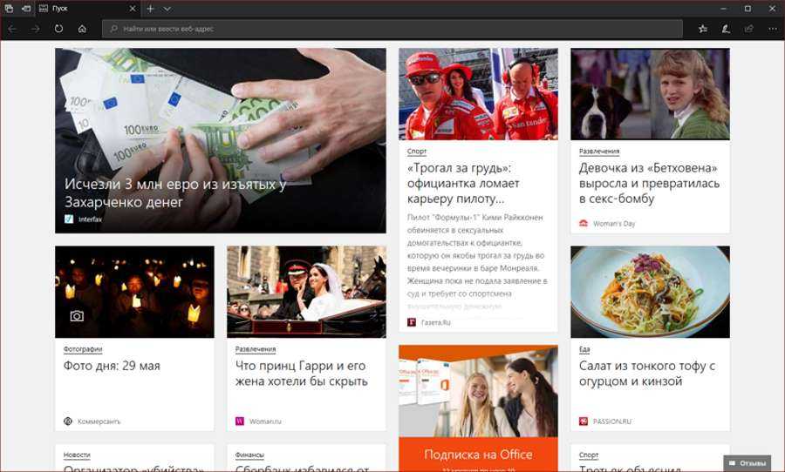
Task: Open the missing 3 million euro headline
Action: [x=175, y=193]
